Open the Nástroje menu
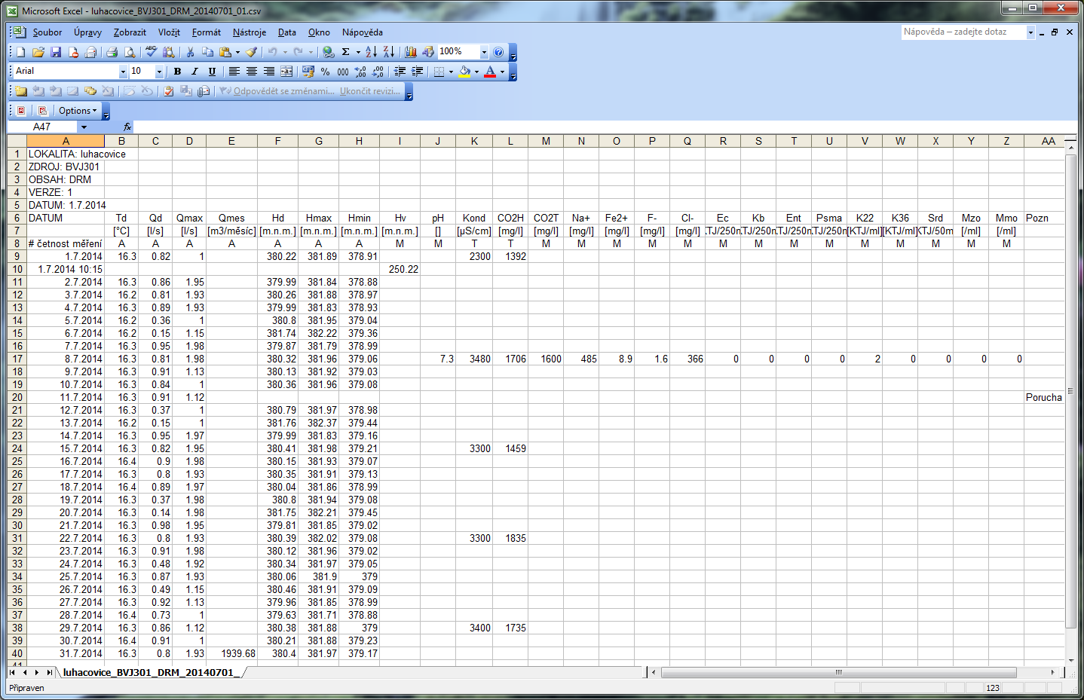 coord(250,32)
